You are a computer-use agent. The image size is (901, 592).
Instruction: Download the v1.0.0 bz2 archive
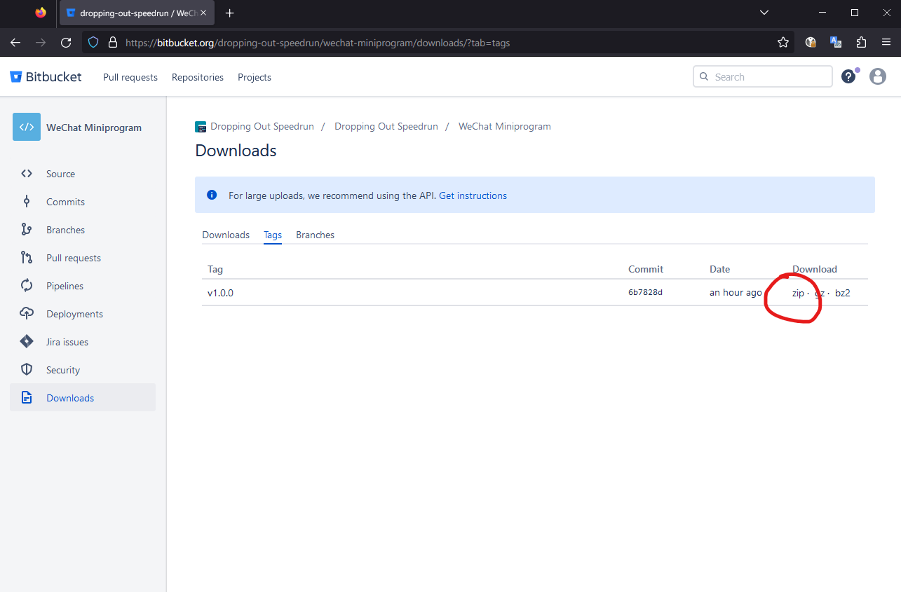coord(843,293)
